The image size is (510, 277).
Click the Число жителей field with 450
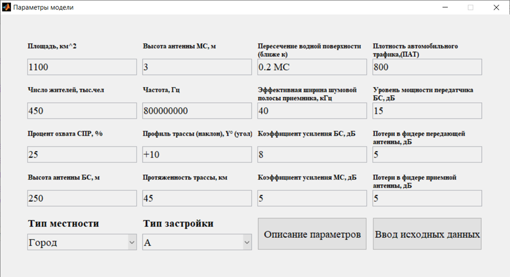(x=82, y=111)
